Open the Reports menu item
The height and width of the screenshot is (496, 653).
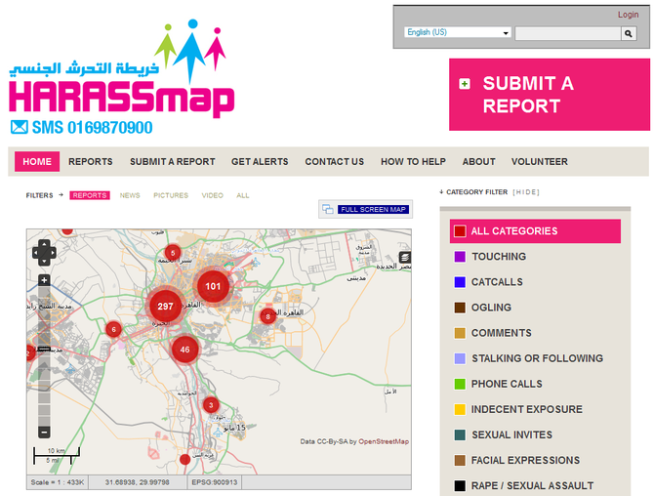tap(91, 161)
